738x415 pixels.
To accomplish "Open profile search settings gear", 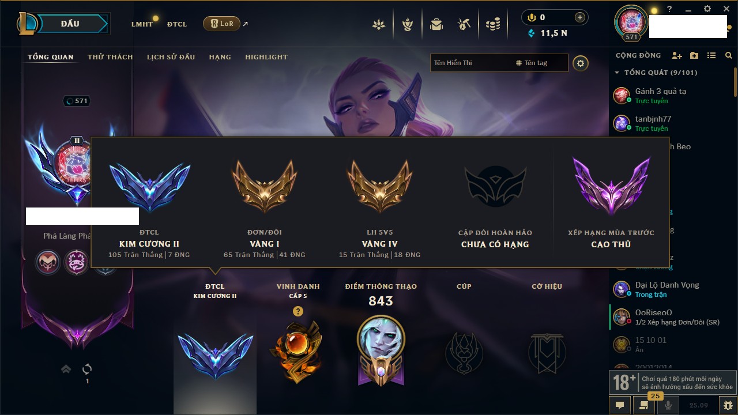I will coord(581,63).
